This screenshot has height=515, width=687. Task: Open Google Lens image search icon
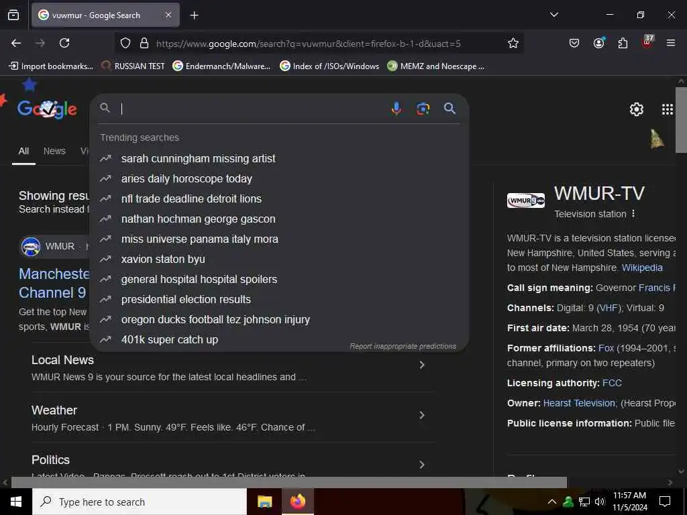point(423,109)
